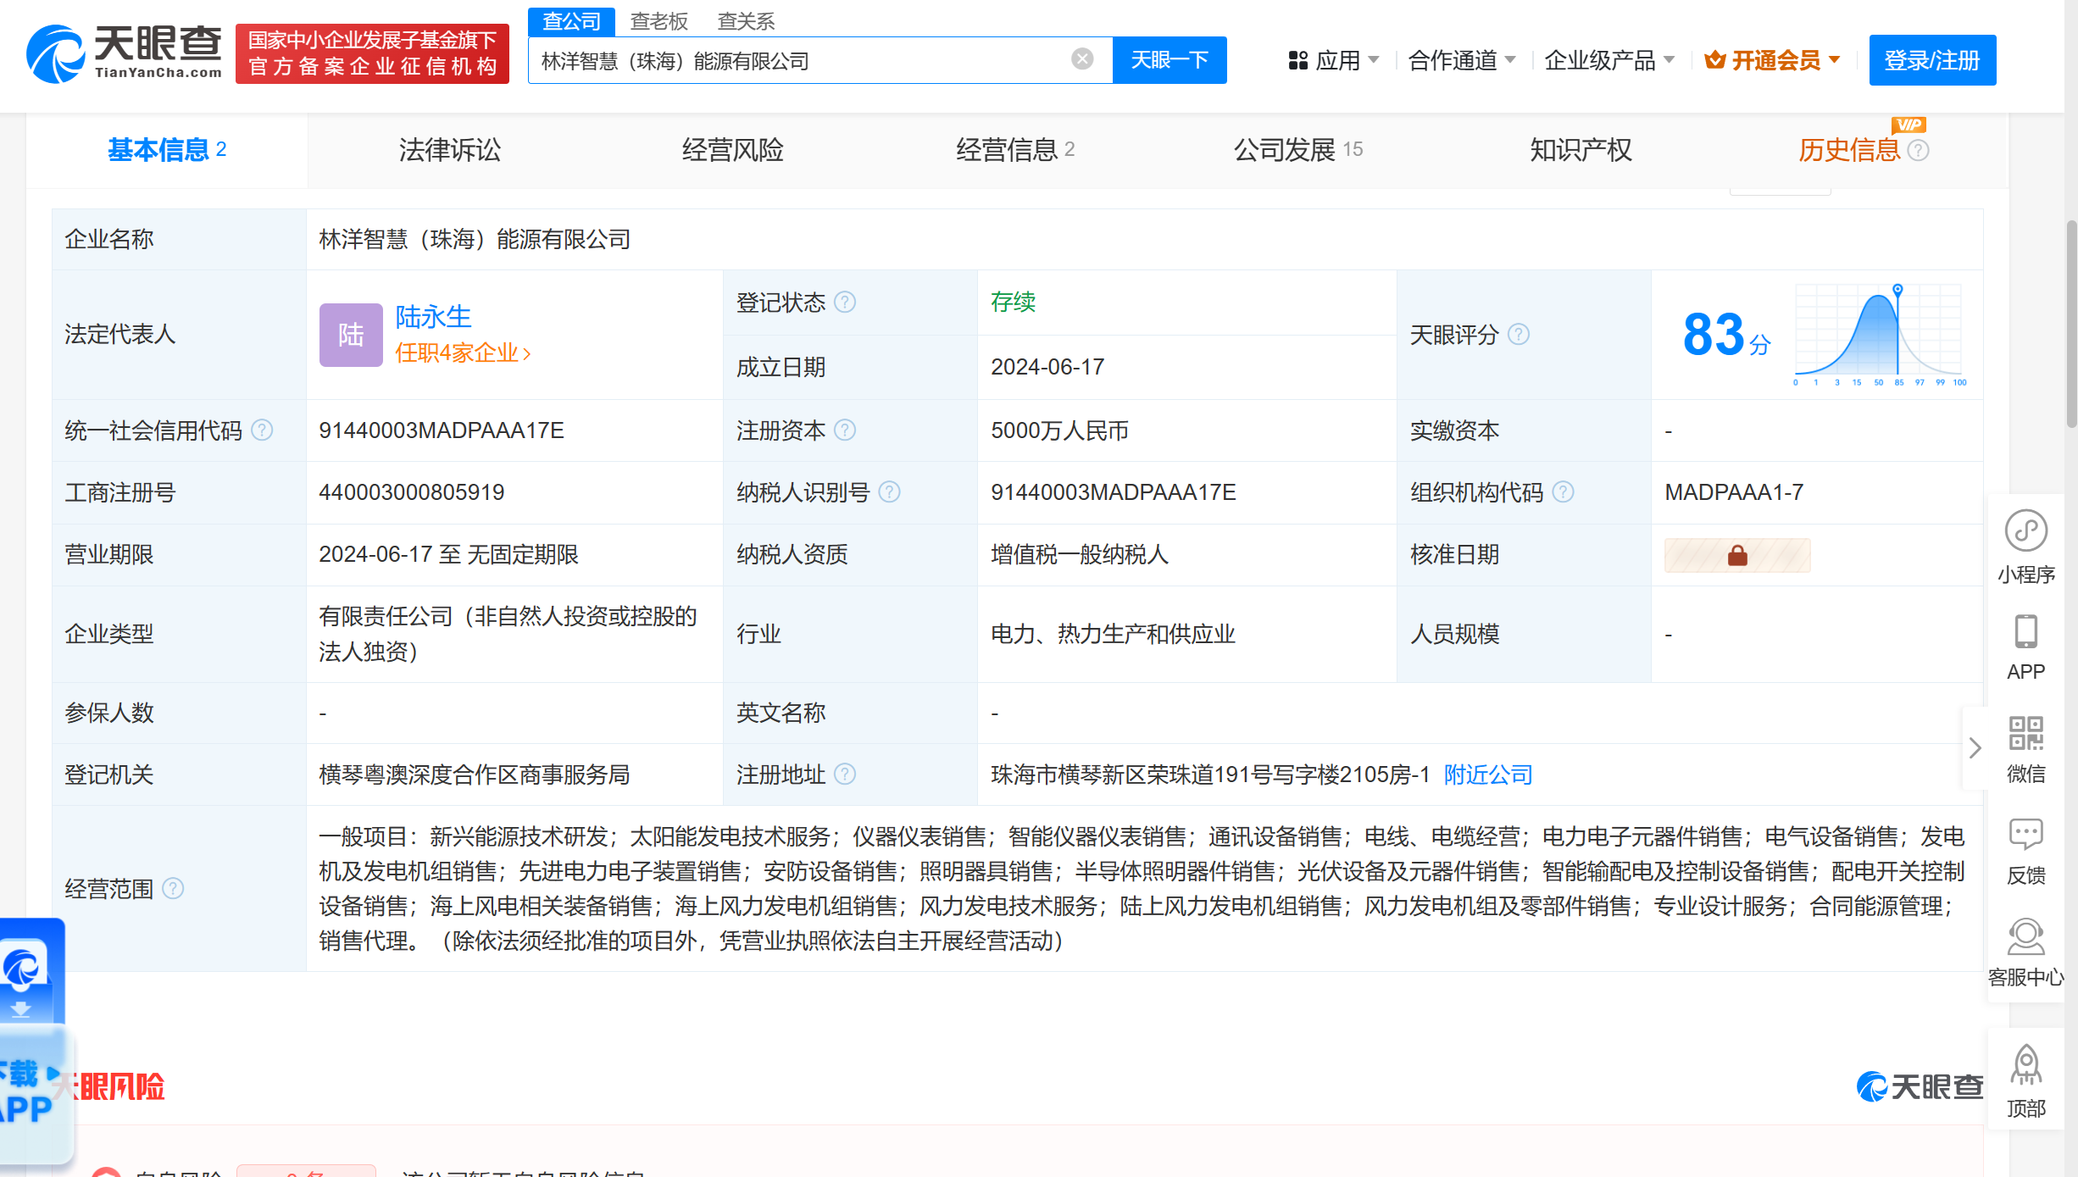Click help icon beside 统一社会信用代码
The width and height of the screenshot is (2078, 1177).
click(262, 430)
